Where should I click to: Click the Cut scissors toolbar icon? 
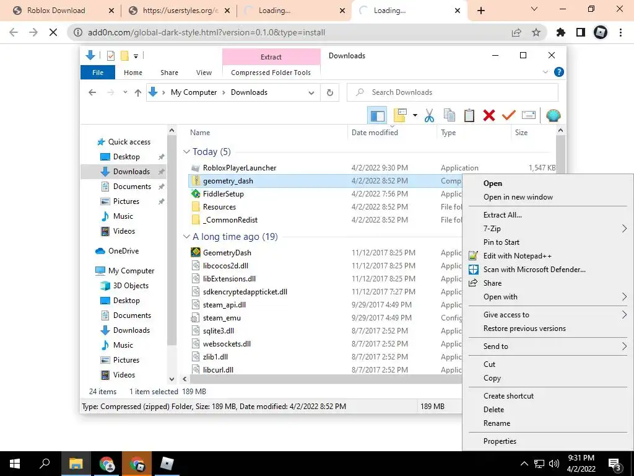429,116
